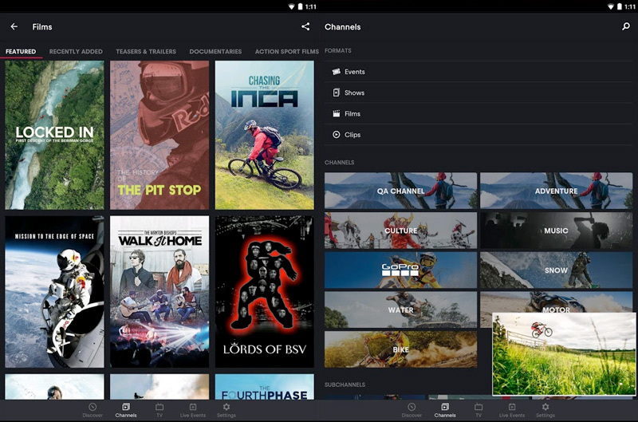Open the Snow channel tile
This screenshot has height=422, width=638.
556,270
